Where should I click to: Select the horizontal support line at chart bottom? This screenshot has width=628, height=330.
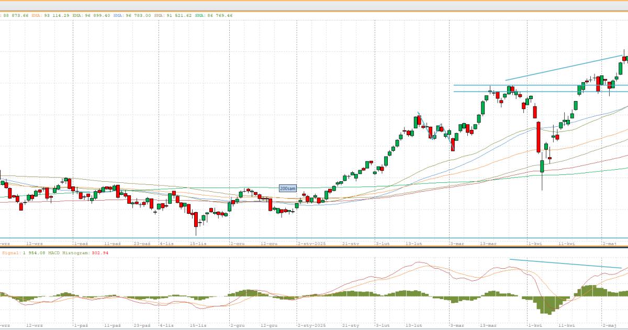pyautogui.click(x=314, y=238)
